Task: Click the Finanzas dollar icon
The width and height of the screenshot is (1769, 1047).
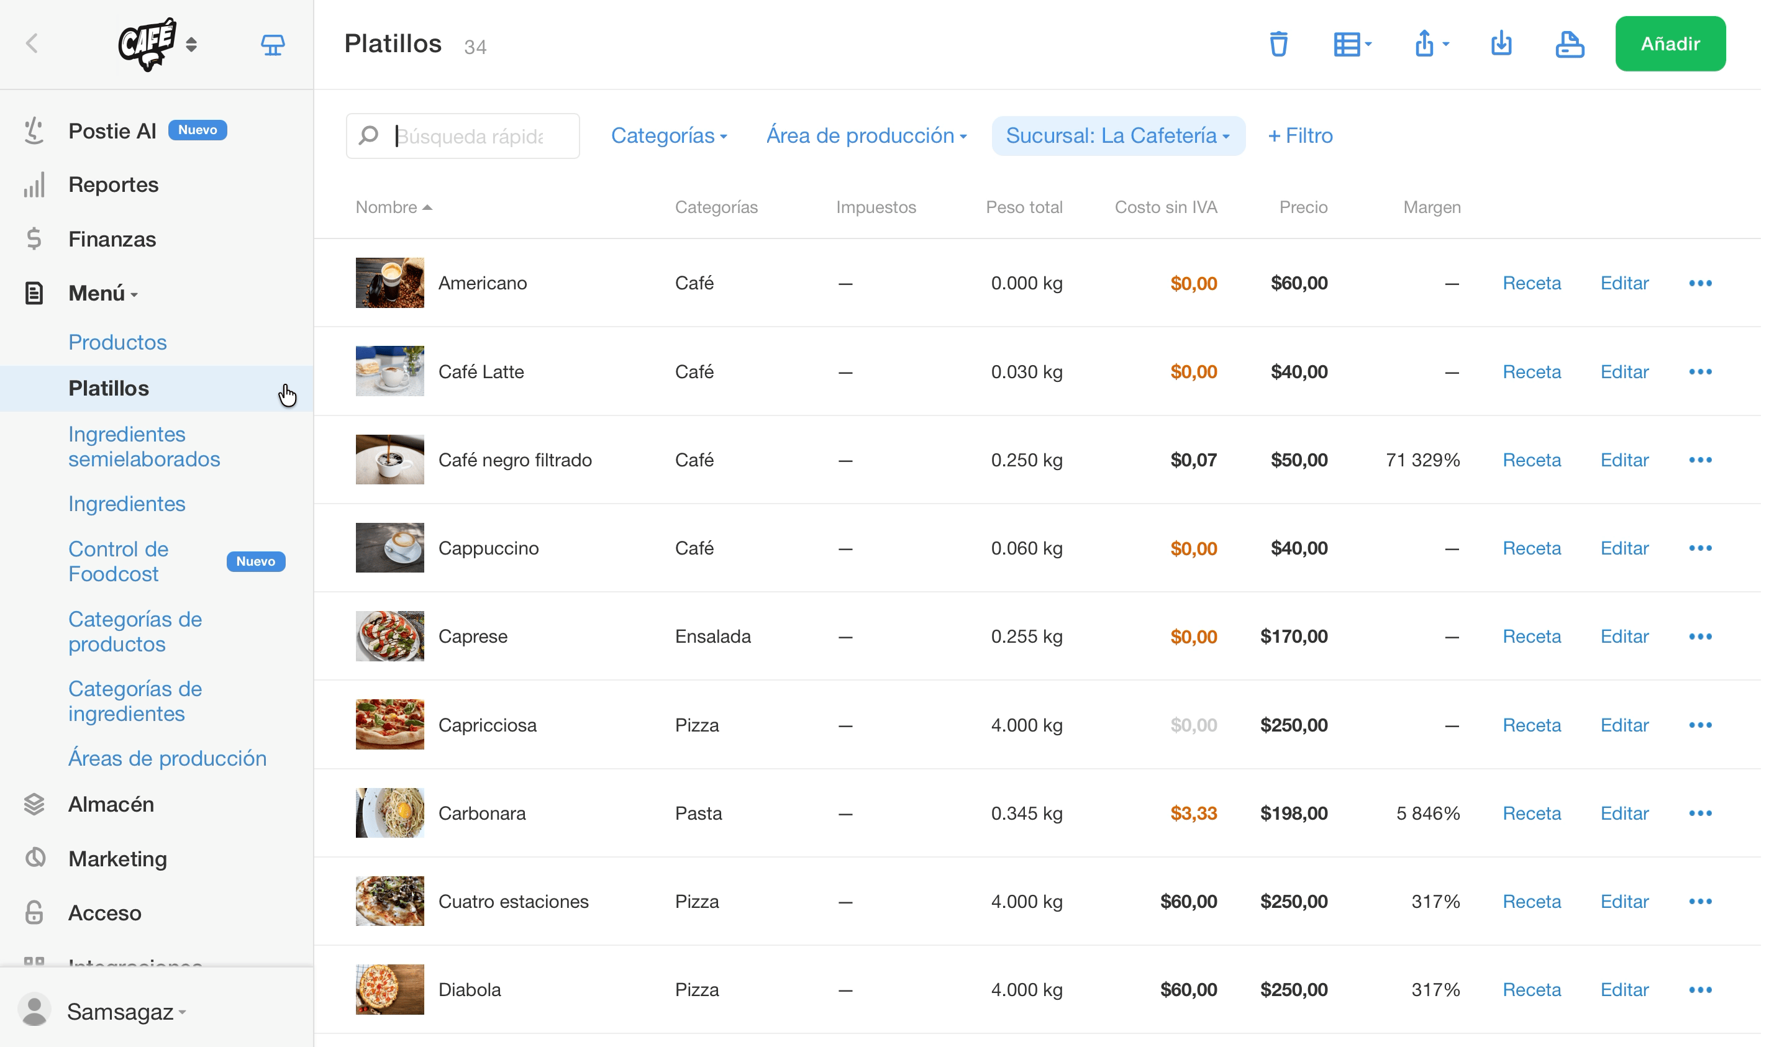Action: [x=34, y=239]
